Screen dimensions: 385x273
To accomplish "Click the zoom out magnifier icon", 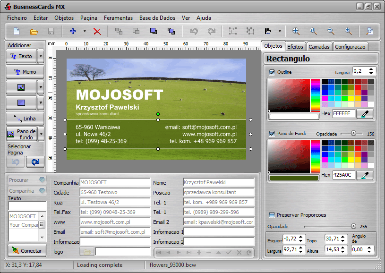I will coord(331,31).
